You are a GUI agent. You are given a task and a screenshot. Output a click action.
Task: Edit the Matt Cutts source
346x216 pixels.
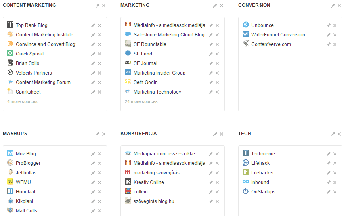(x=93, y=211)
